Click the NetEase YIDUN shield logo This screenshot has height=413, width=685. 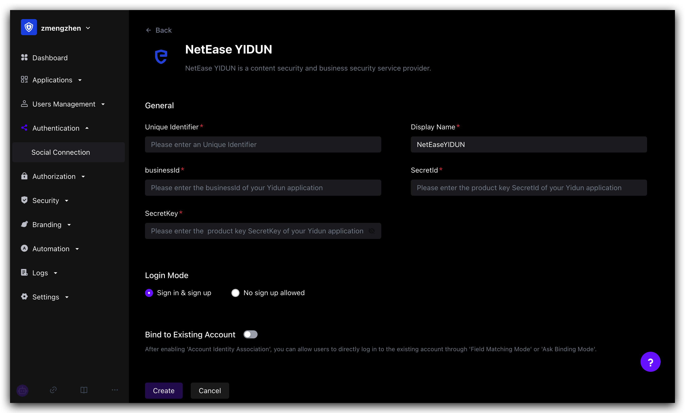161,57
